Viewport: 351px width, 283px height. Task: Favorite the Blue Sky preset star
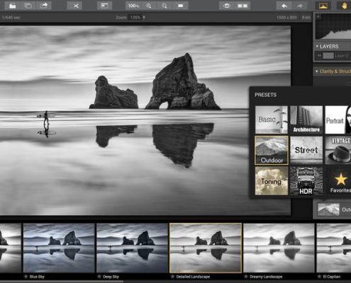[x=26, y=277]
